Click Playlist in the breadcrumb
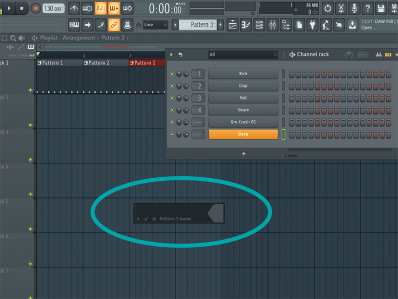 click(x=49, y=38)
